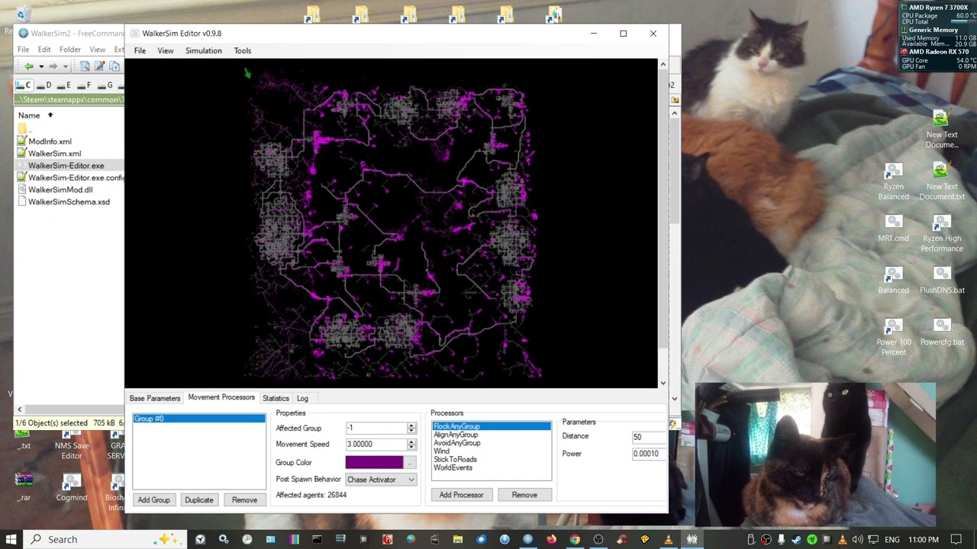Sort files by the Name column header
This screenshot has height=549, width=977.
pyautogui.click(x=29, y=115)
